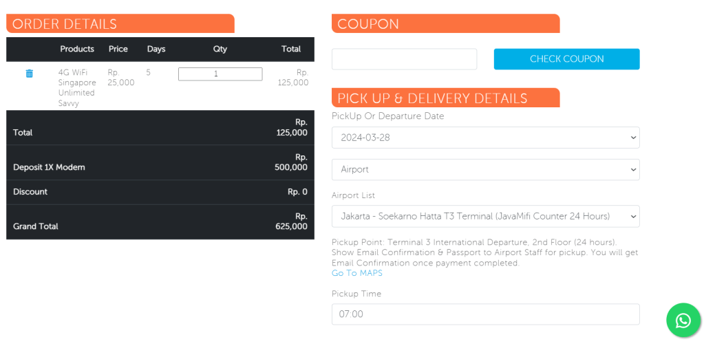This screenshot has height=346, width=704.
Task: Click the Days column header
Action: (x=156, y=50)
